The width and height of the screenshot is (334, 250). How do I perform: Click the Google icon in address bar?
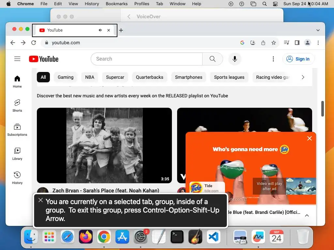[242, 43]
